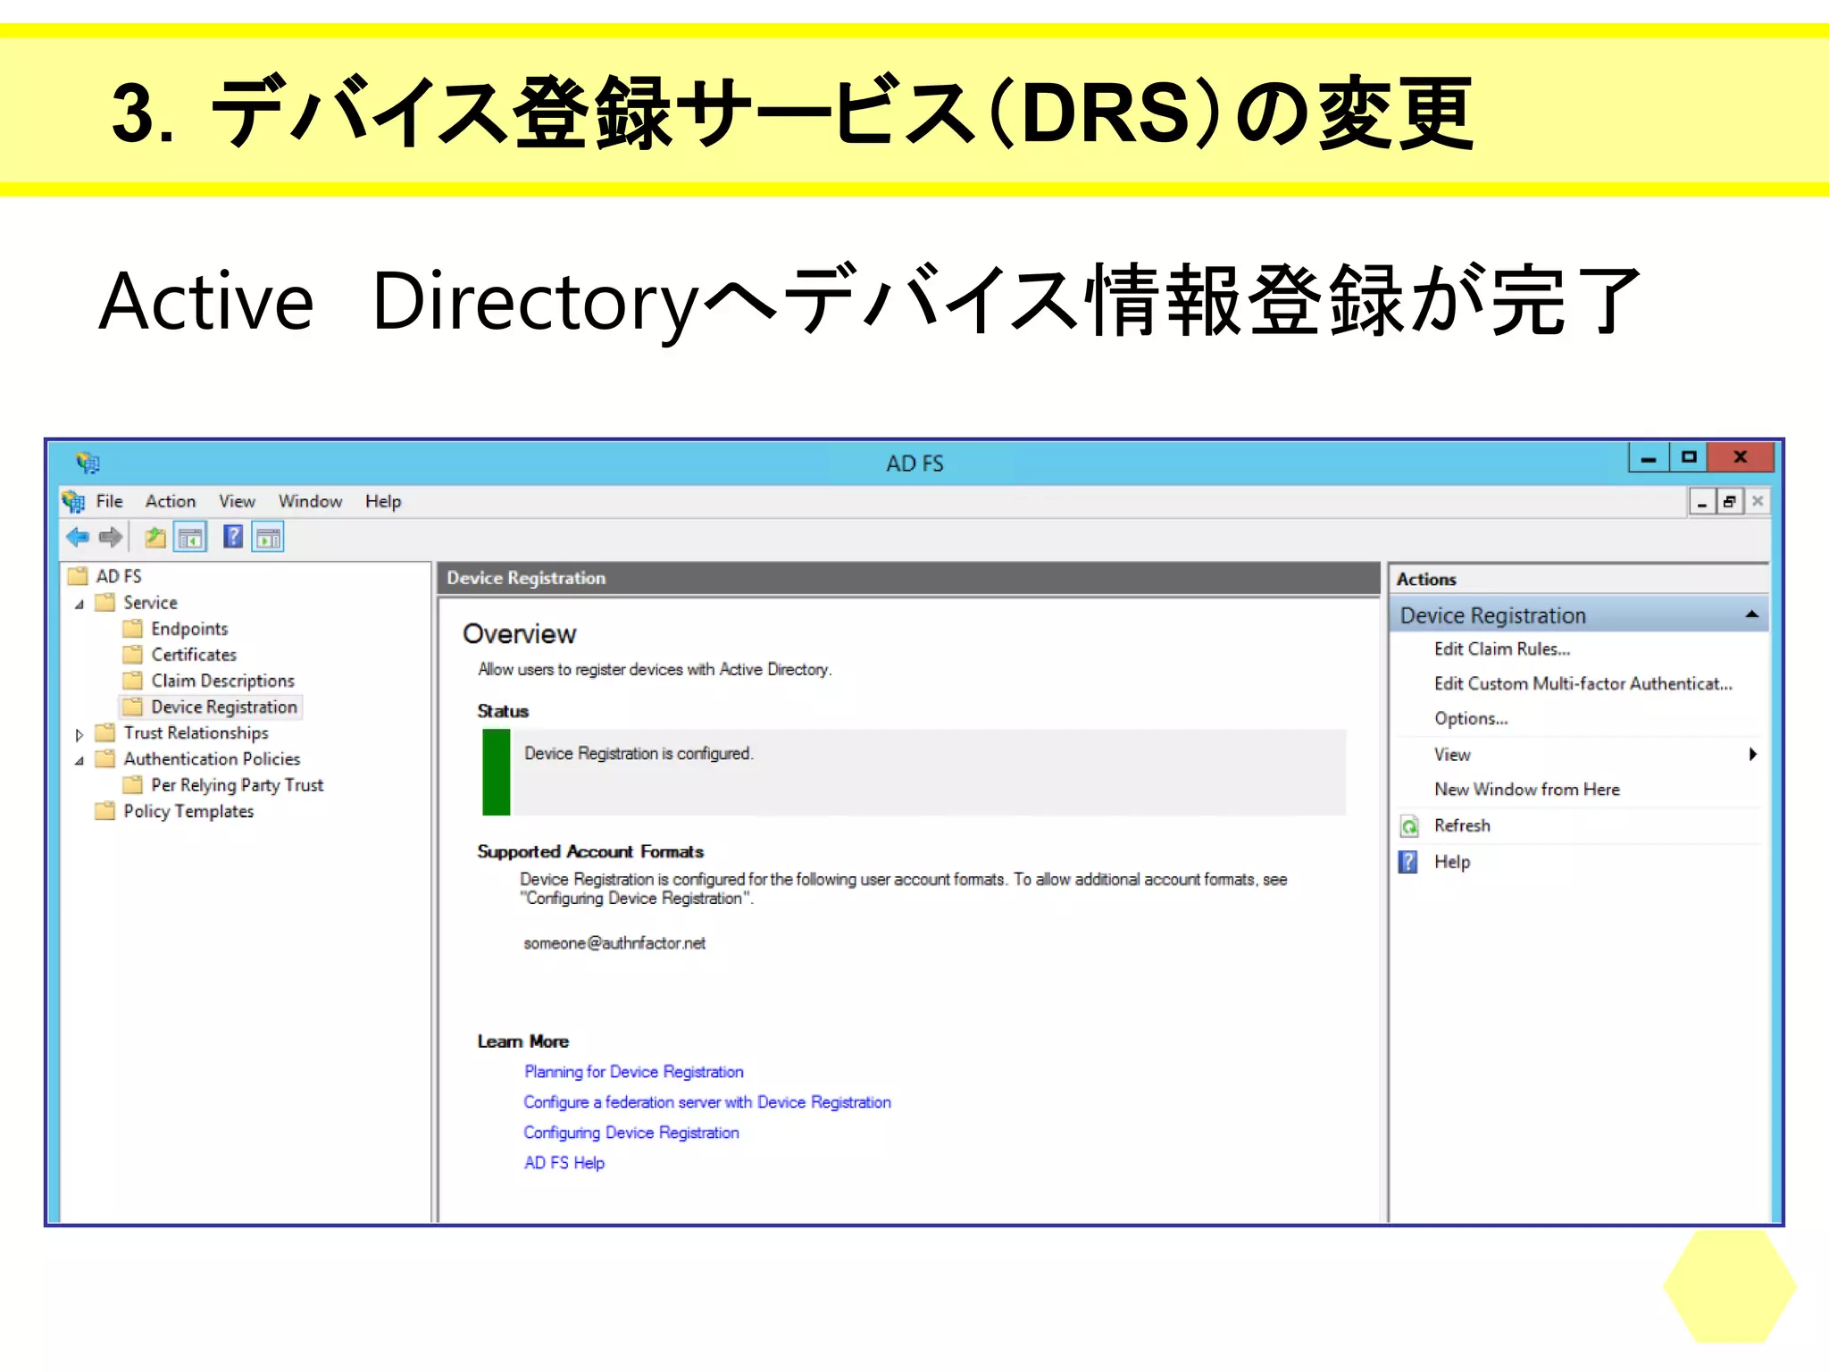Open Configure a federation server link
The image size is (1829, 1372).
point(707,1102)
